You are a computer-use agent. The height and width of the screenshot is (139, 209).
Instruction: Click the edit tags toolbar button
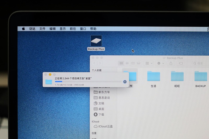tap(181, 63)
